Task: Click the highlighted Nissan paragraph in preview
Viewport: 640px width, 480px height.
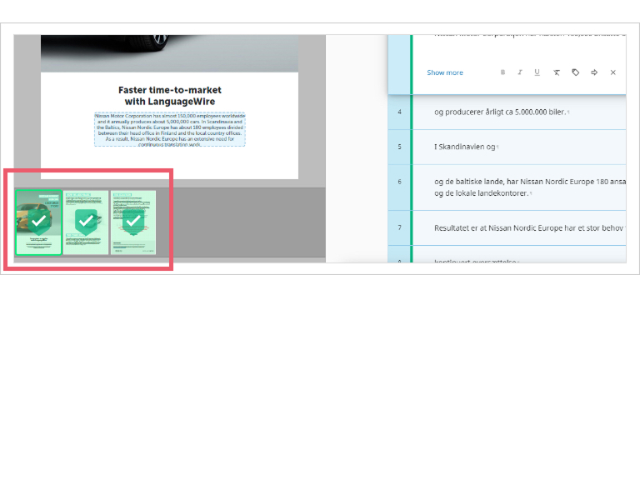Action: pos(169,130)
